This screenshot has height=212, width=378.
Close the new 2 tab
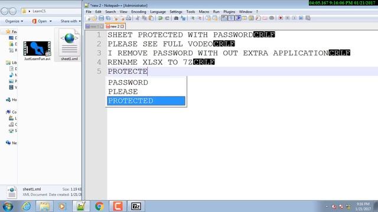tap(122, 26)
